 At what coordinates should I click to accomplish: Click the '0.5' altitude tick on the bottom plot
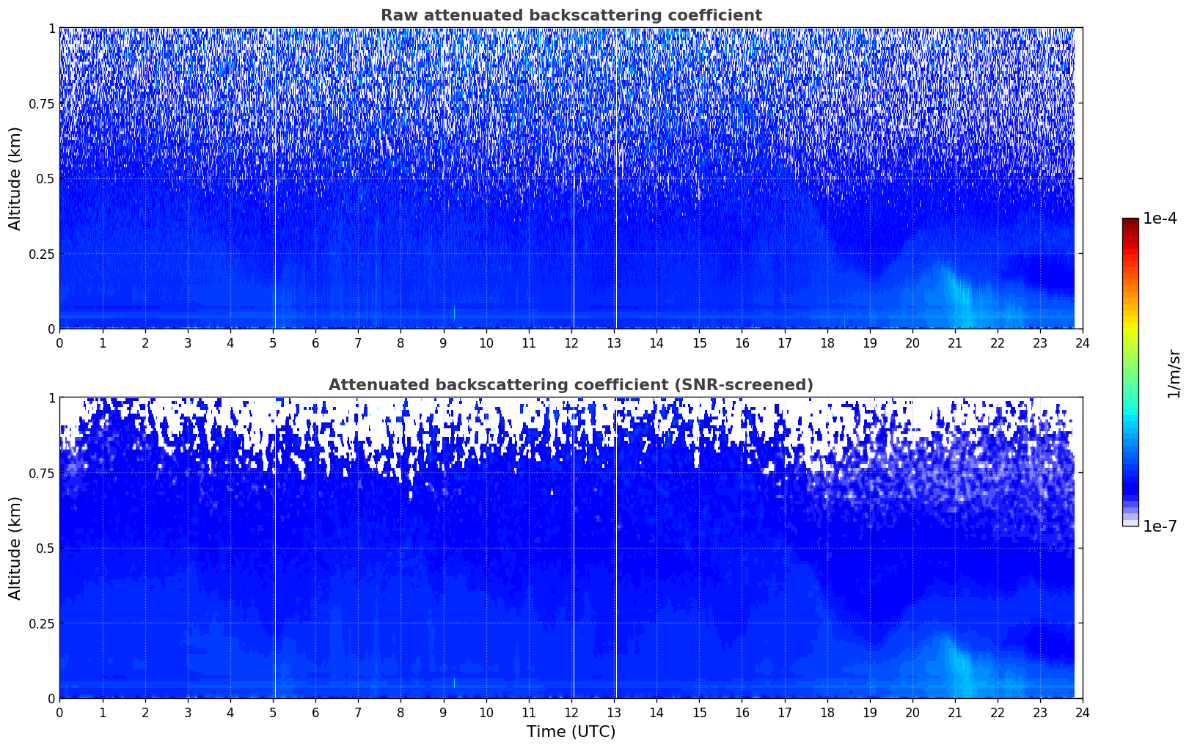[45, 548]
